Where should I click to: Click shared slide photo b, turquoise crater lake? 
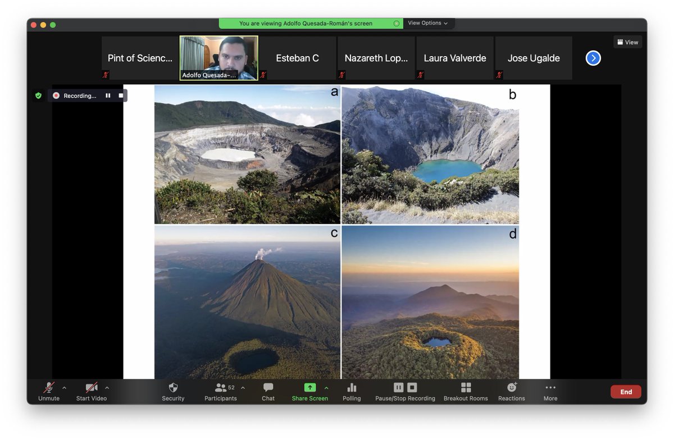[x=430, y=154]
